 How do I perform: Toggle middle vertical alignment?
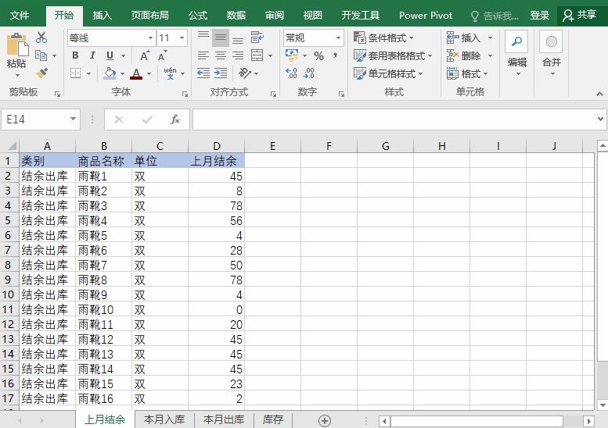(221, 37)
